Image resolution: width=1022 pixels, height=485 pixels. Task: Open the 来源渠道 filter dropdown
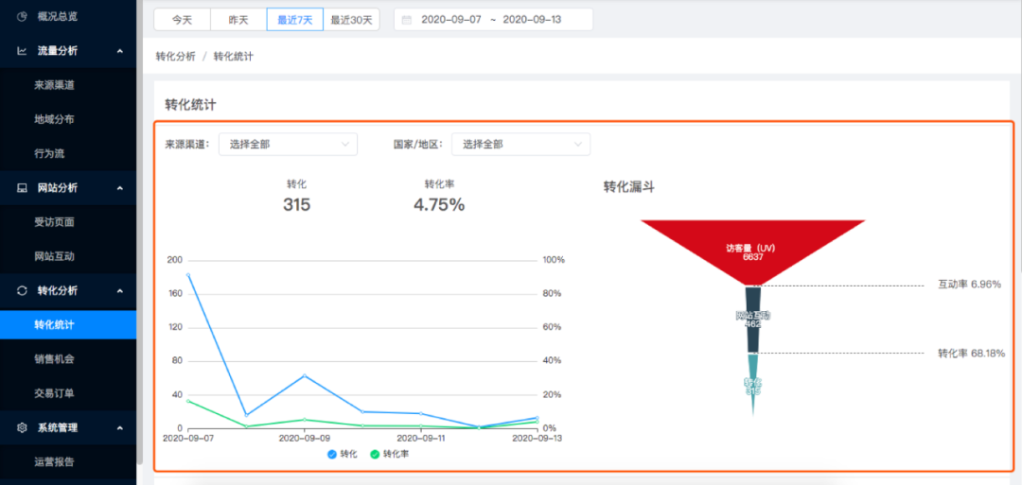pos(288,145)
